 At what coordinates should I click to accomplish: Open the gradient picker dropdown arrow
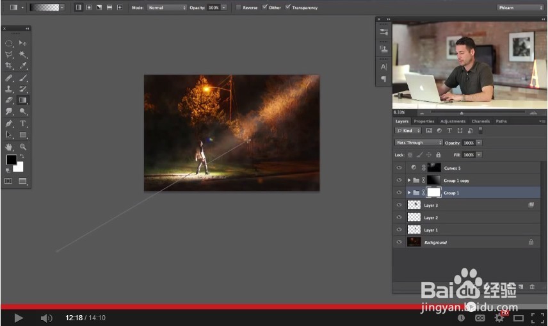62,7
